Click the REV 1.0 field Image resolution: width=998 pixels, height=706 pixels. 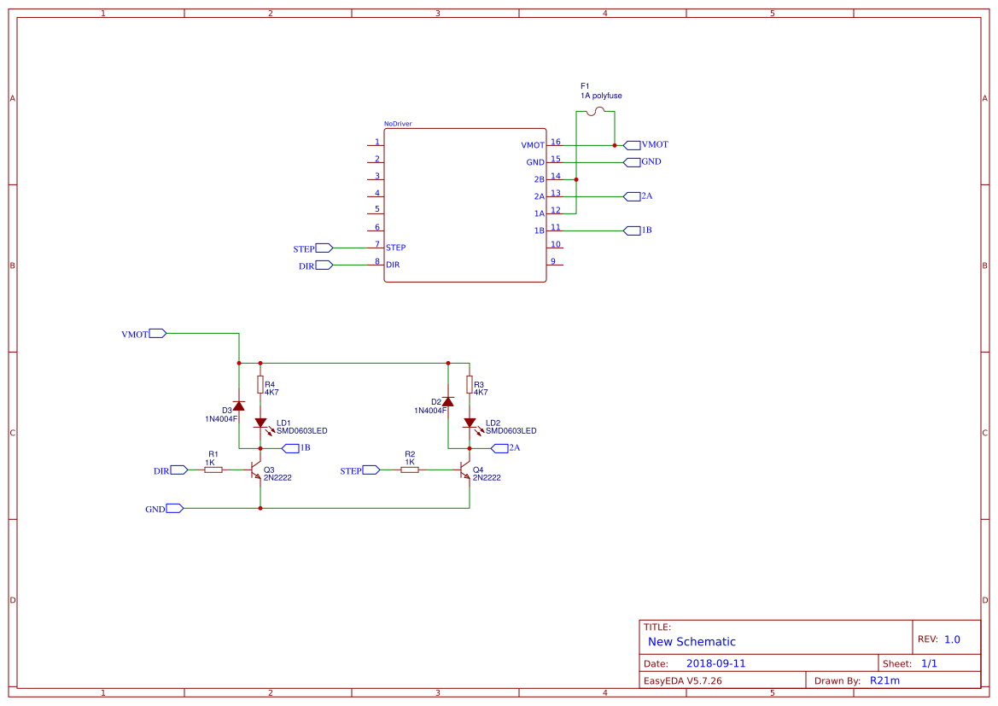(951, 639)
